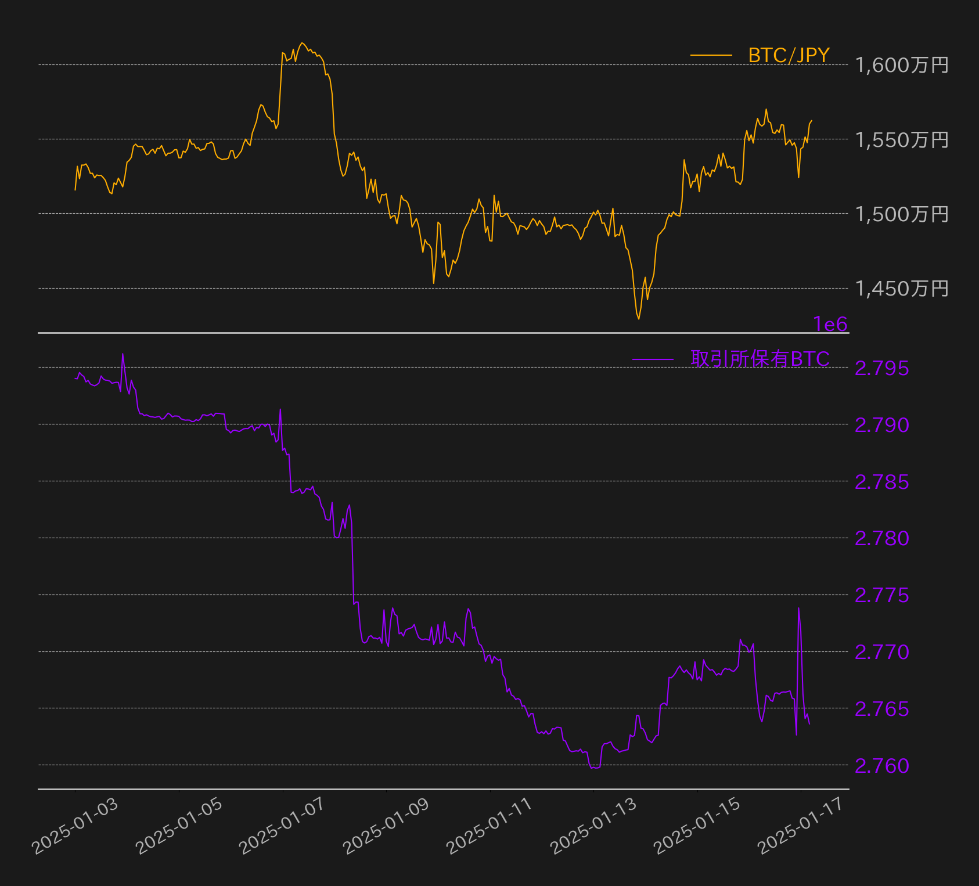Click the 2025-01-07 date label

click(283, 826)
